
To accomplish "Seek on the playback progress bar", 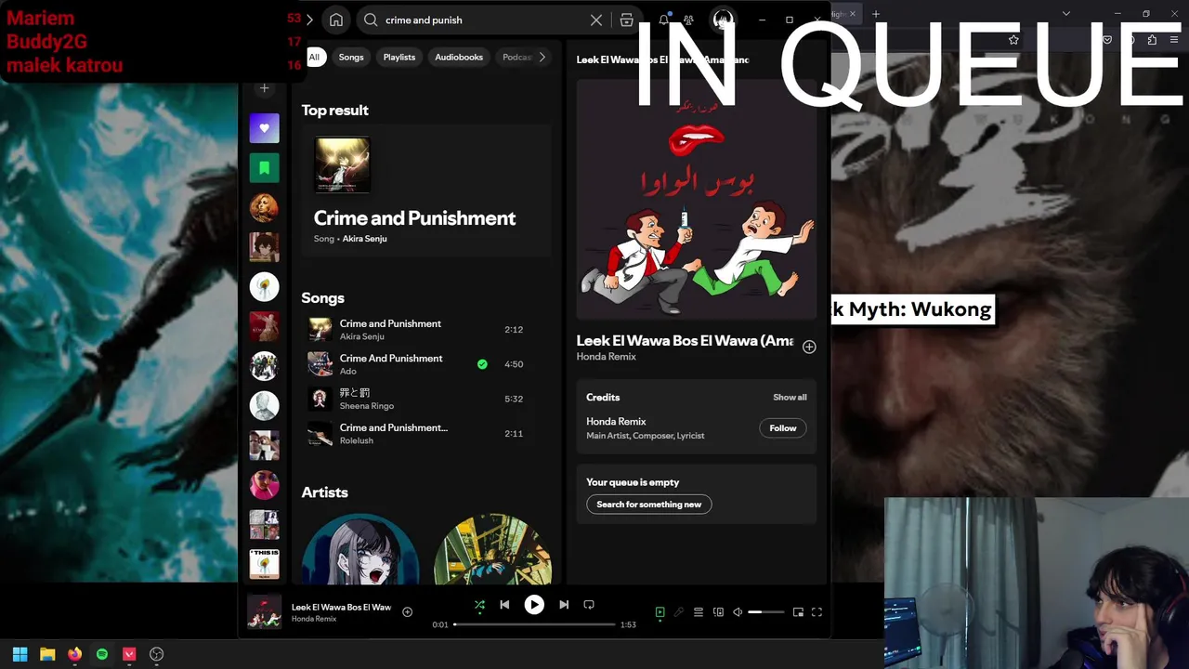I will pyautogui.click(x=534, y=624).
